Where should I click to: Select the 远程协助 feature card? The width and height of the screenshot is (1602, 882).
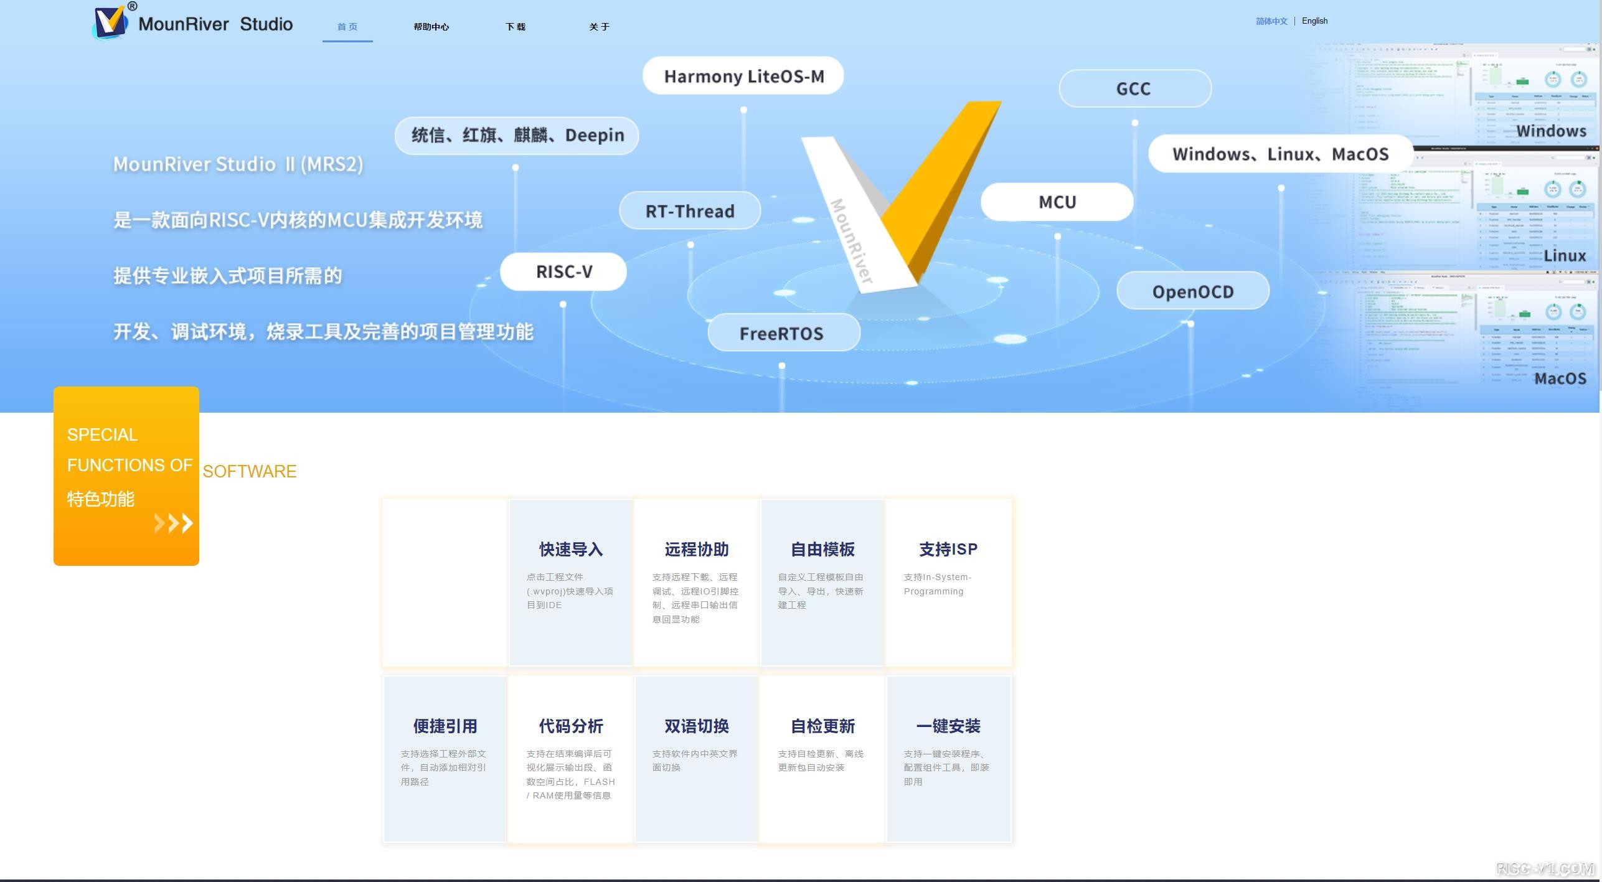(696, 583)
